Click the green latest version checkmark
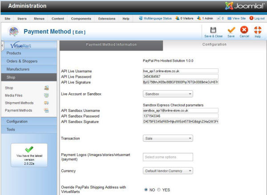267x195 pixels. (29, 149)
